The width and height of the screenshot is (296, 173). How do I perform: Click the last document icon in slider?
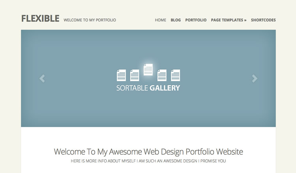tap(175, 75)
